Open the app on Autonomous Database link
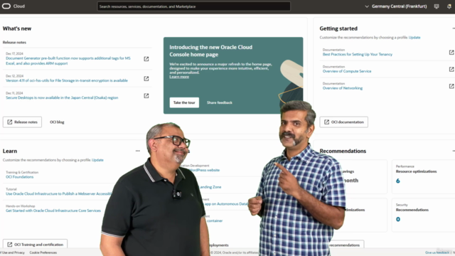Image resolution: width=455 pixels, height=256 pixels. click(226, 204)
